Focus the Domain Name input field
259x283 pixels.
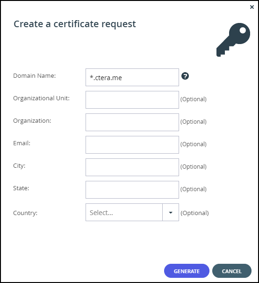click(x=132, y=77)
